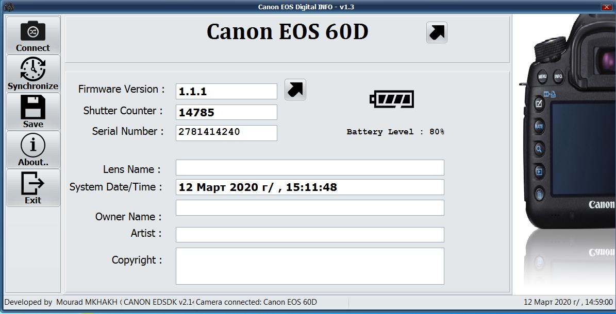Focus the Artist text field

pos(309,234)
